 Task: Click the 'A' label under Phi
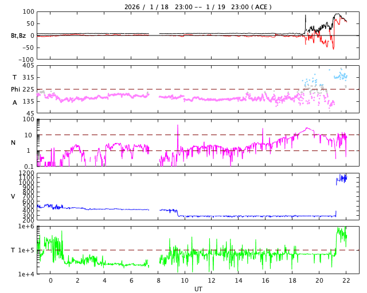(x=15, y=102)
